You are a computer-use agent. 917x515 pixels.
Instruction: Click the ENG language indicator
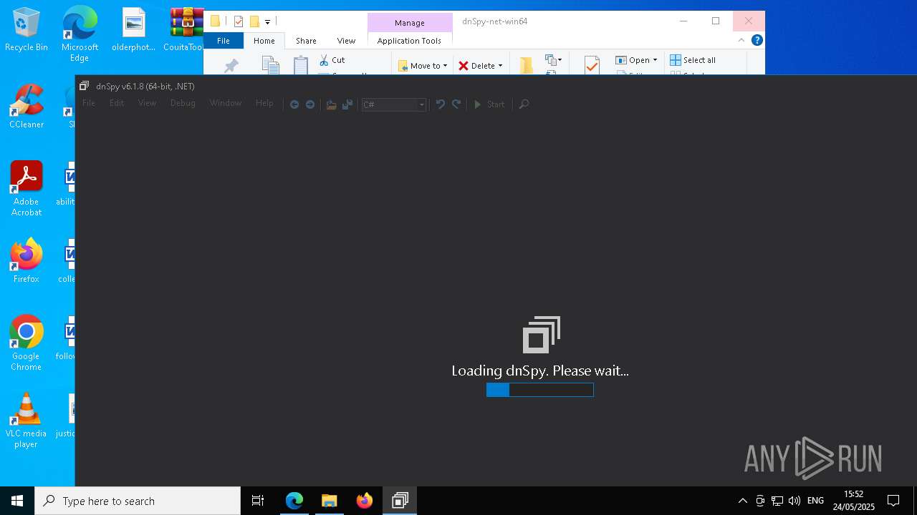pyautogui.click(x=815, y=501)
